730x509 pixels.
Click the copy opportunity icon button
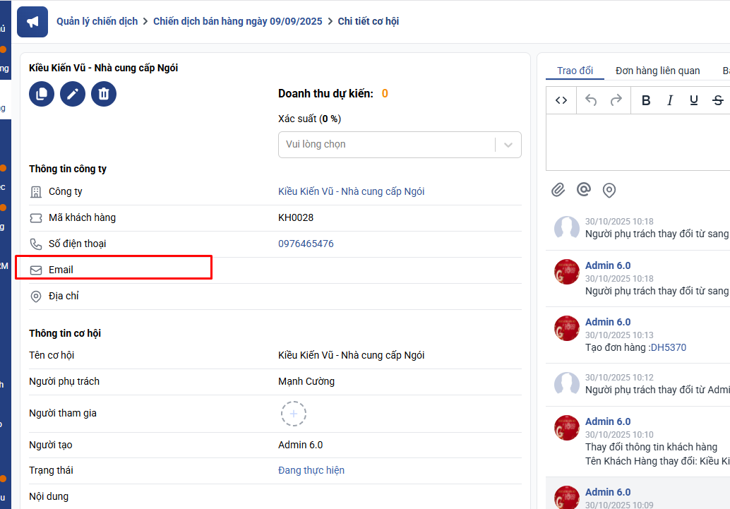click(42, 94)
